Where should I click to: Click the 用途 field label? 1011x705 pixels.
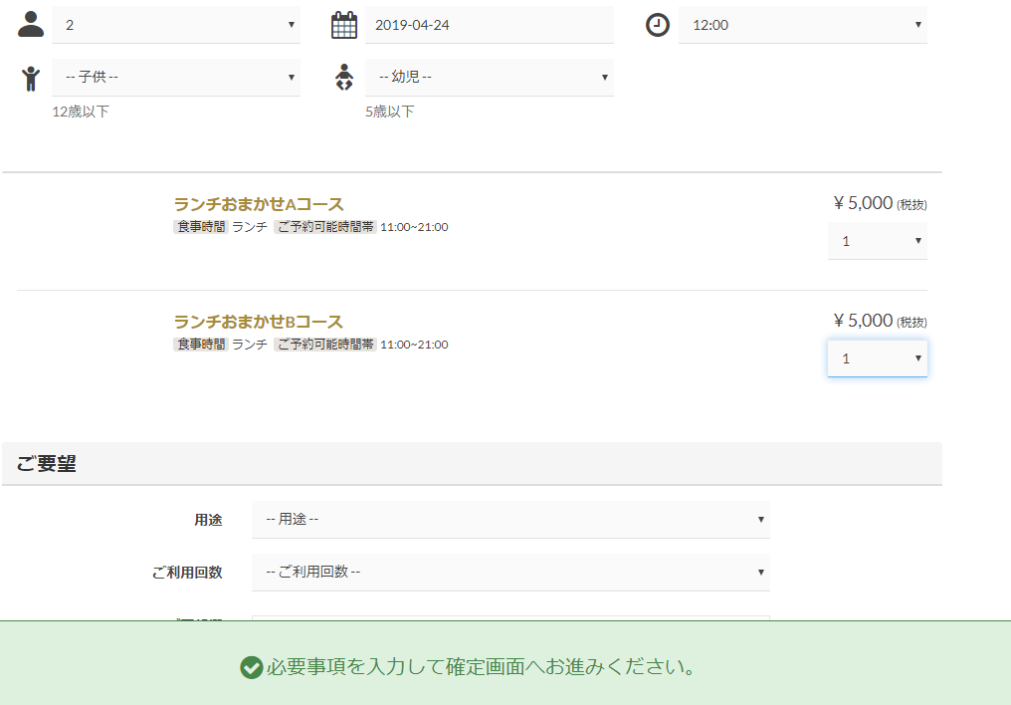pos(208,520)
